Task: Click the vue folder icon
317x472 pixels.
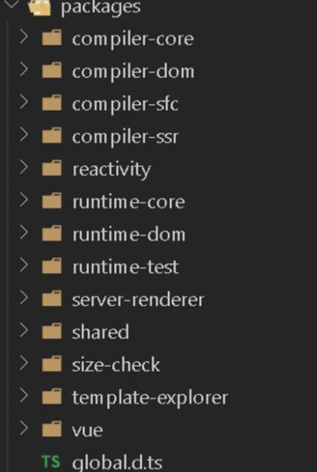Action: 52,429
